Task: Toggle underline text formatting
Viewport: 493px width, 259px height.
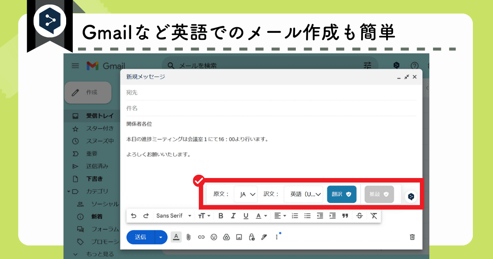Action: pyautogui.click(x=246, y=216)
